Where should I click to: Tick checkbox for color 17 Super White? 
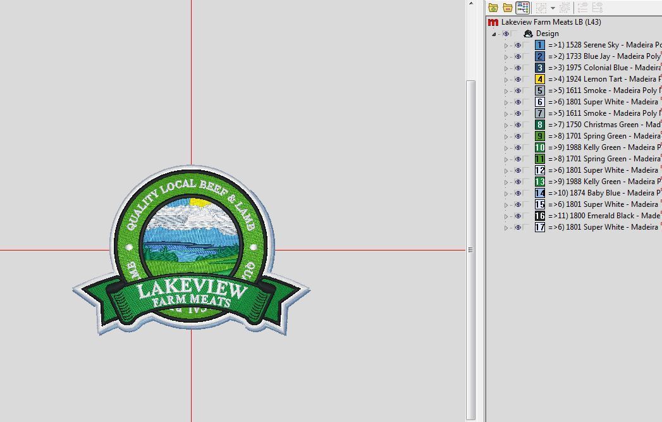click(x=526, y=227)
